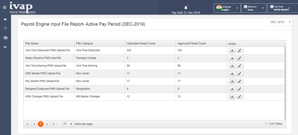Open the ID card sidebar icon

[5, 38]
